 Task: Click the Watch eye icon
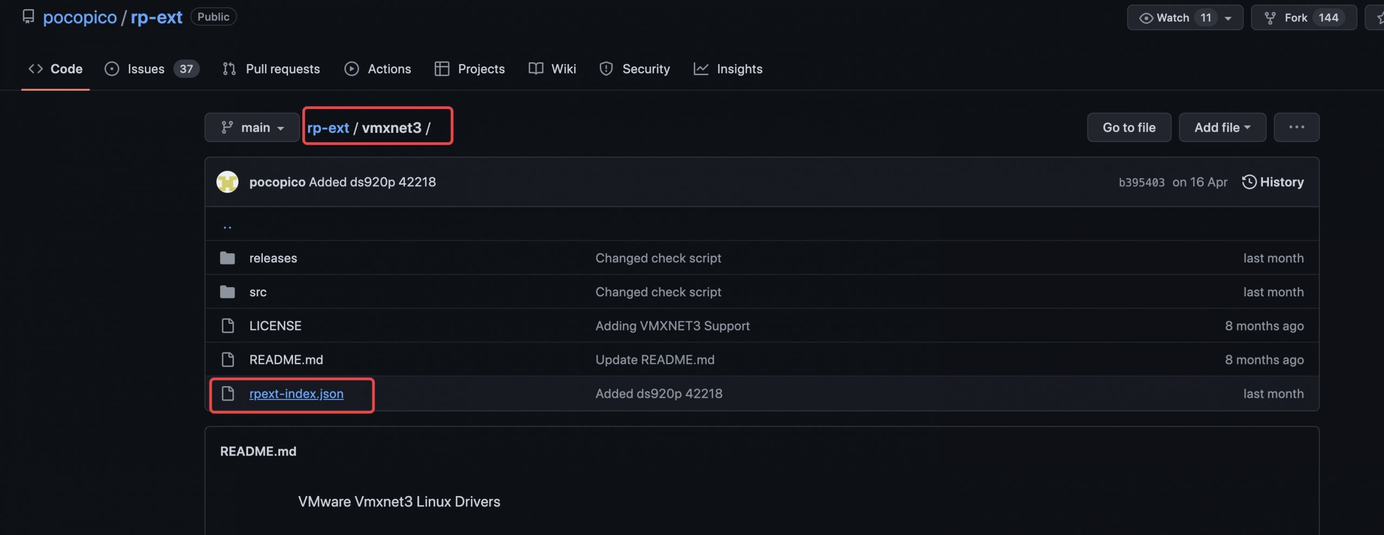pos(1146,18)
